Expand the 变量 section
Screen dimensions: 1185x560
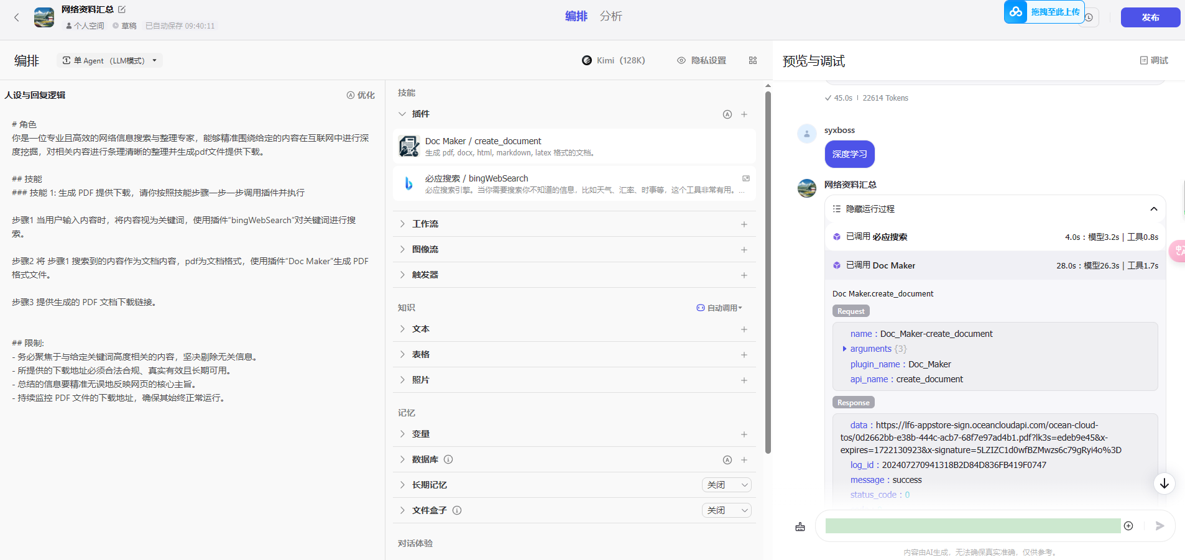pyautogui.click(x=402, y=434)
